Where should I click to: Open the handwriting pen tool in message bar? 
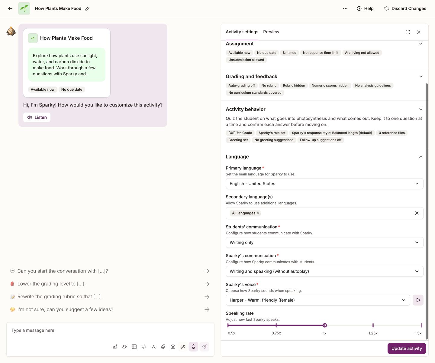[115, 347]
